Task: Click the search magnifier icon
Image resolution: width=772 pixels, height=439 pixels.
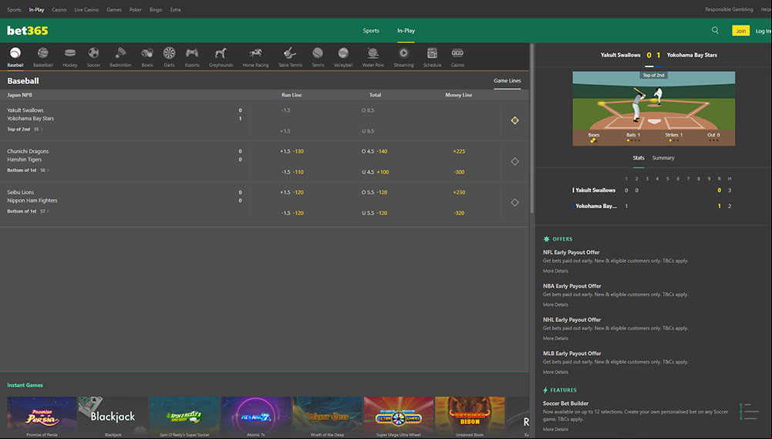Action: (x=715, y=31)
